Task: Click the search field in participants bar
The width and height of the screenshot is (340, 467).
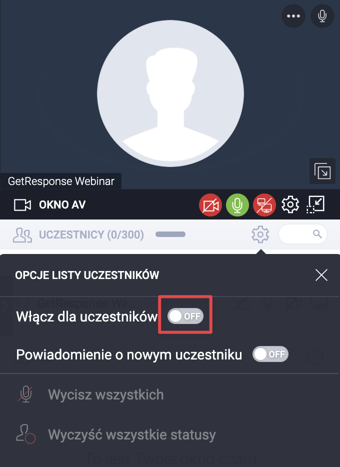Action: [303, 234]
